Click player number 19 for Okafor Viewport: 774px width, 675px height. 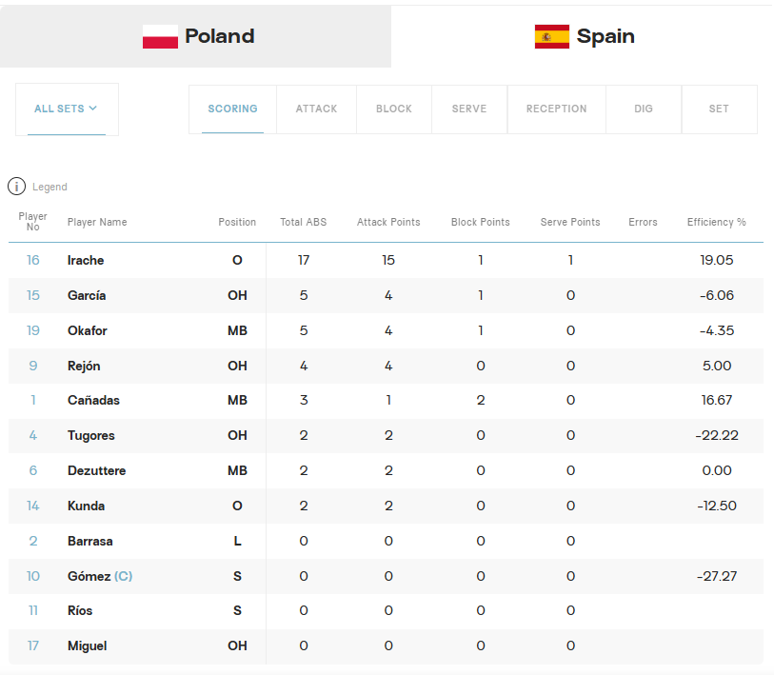pyautogui.click(x=32, y=330)
